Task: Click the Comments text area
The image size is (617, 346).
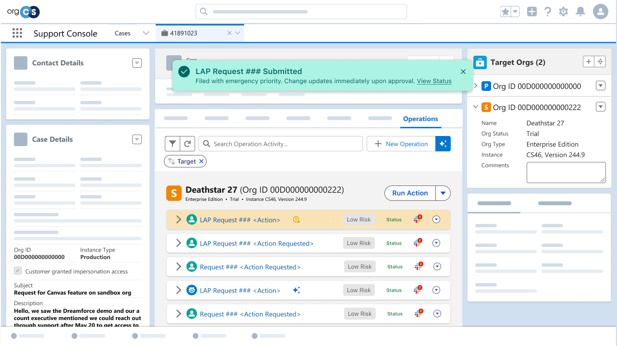Action: click(x=566, y=172)
